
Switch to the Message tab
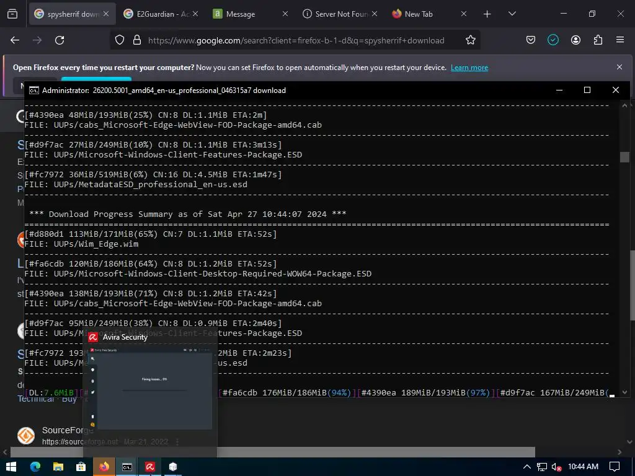point(251,14)
